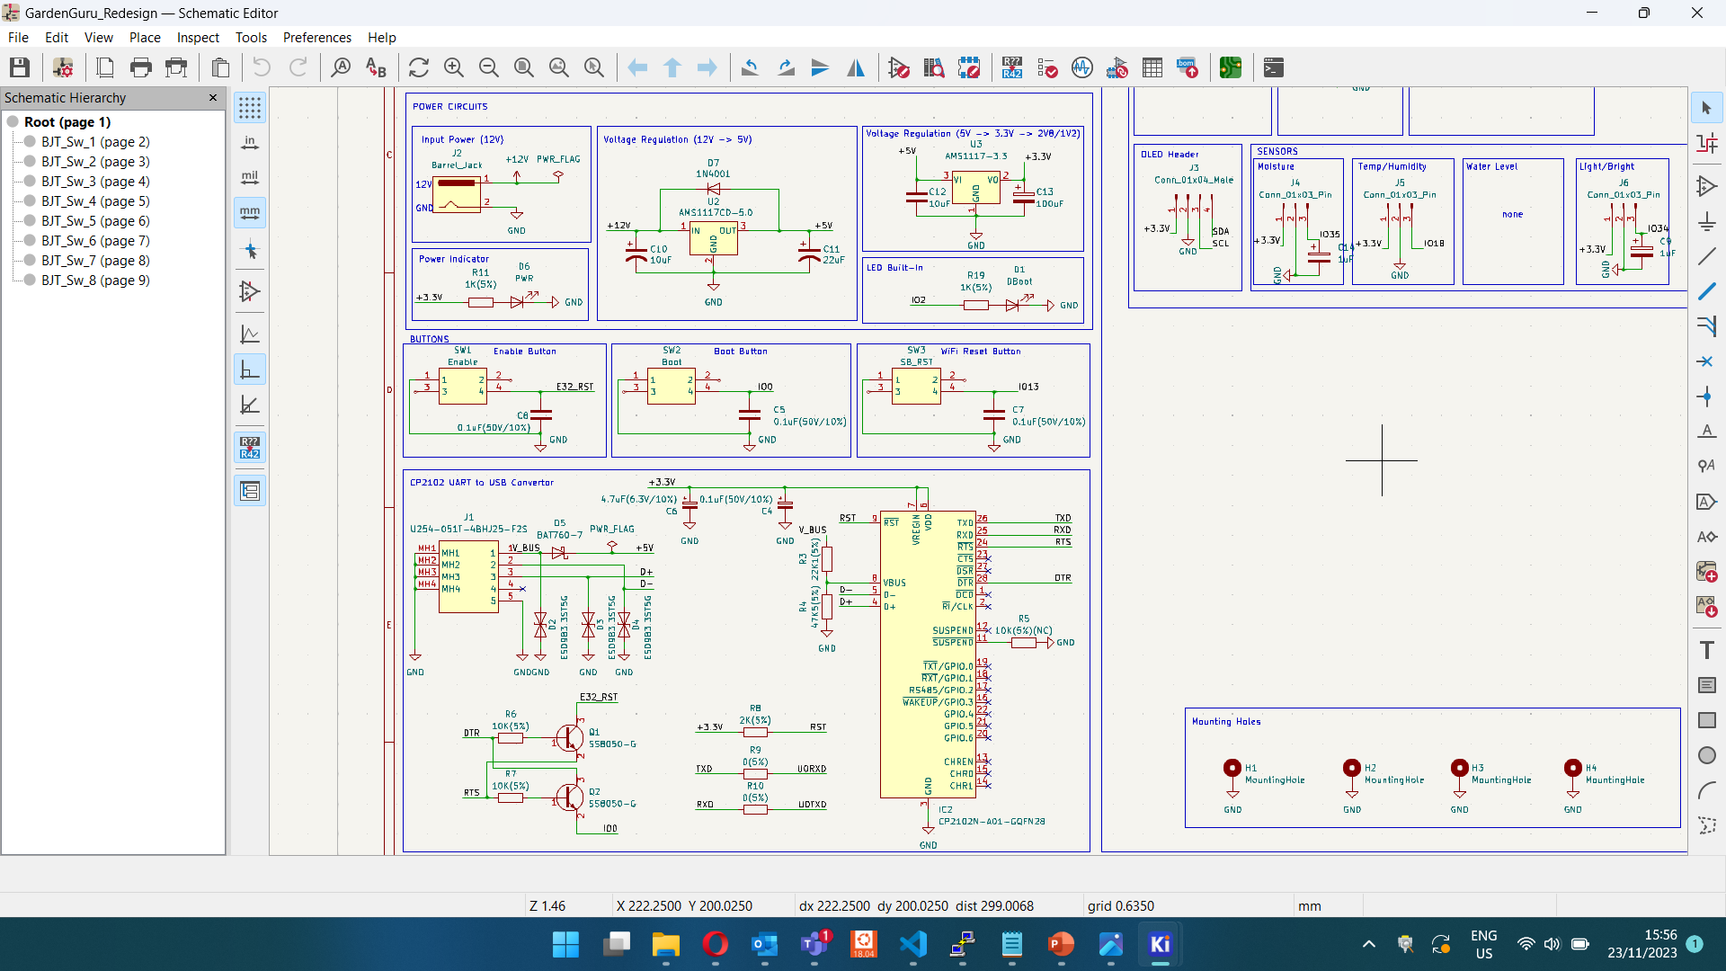Image resolution: width=1726 pixels, height=971 pixels.
Task: Open File Explorer from taskbar
Action: click(x=665, y=944)
